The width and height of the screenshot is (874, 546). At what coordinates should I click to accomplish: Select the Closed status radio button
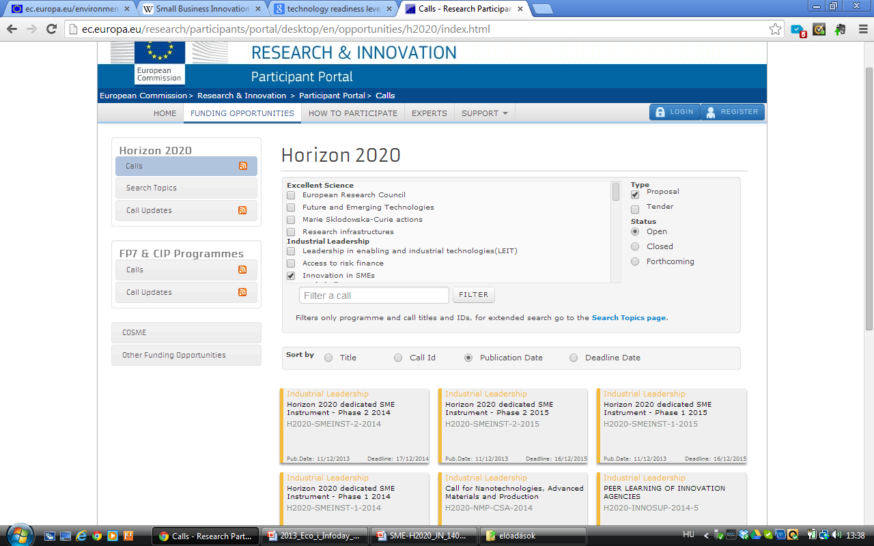tap(635, 246)
